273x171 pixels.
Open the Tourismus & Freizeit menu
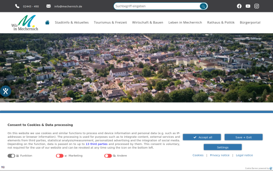(111, 22)
